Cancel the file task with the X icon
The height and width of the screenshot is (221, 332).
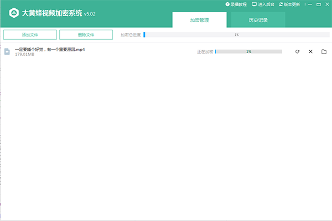coord(310,51)
